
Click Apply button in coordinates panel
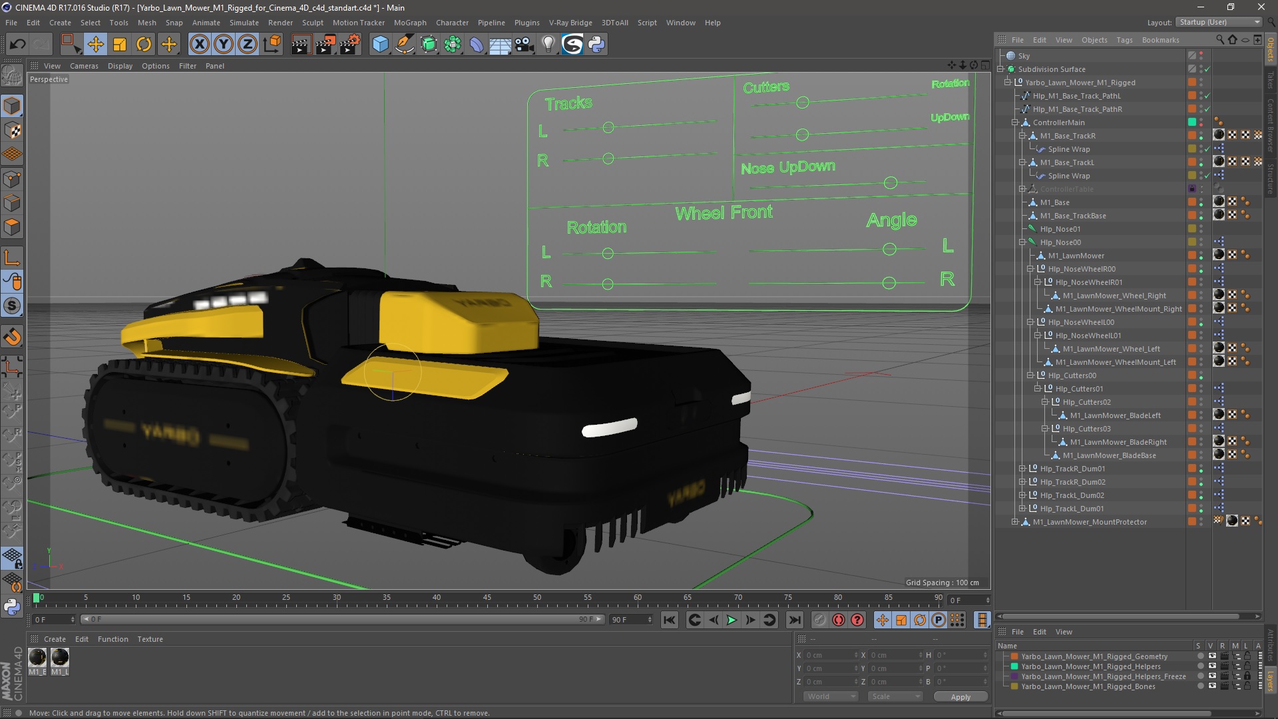[x=960, y=696]
